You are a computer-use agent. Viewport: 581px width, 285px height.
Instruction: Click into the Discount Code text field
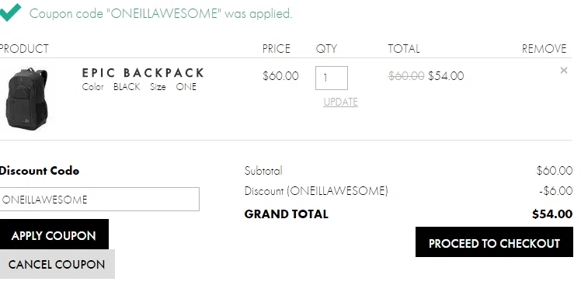pos(99,200)
